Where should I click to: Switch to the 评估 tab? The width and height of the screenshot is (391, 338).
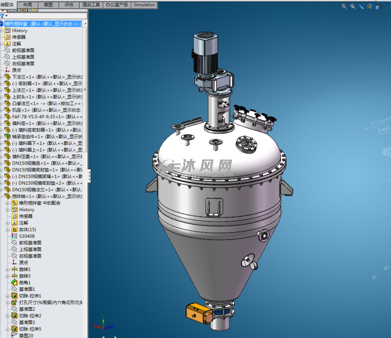pos(69,5)
